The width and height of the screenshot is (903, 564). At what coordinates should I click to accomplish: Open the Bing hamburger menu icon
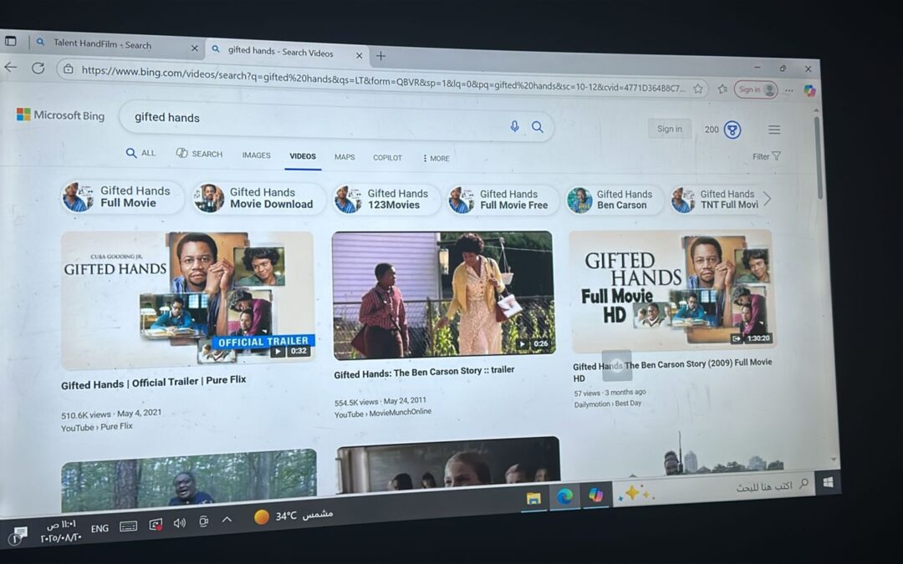(774, 130)
